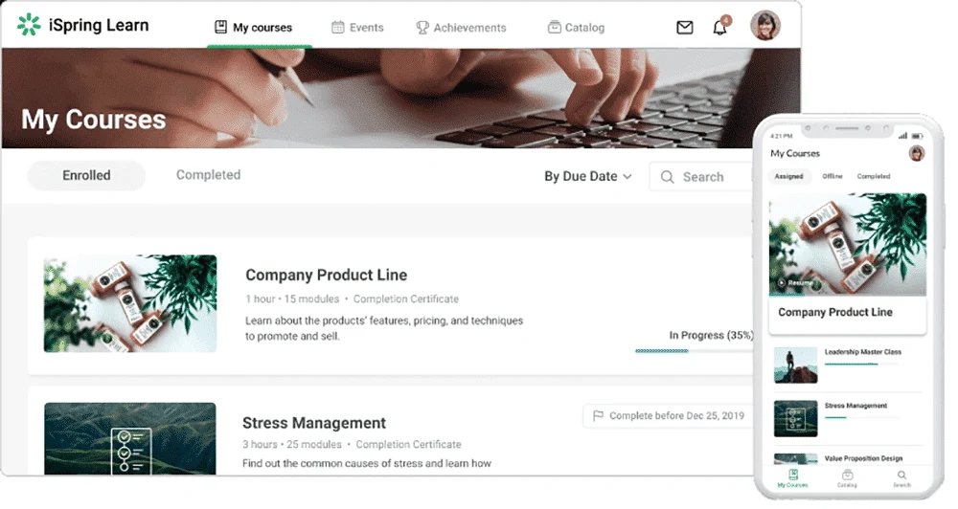Select Offline tab in the phone app
Screen dimensions: 958x509
[x=833, y=176]
